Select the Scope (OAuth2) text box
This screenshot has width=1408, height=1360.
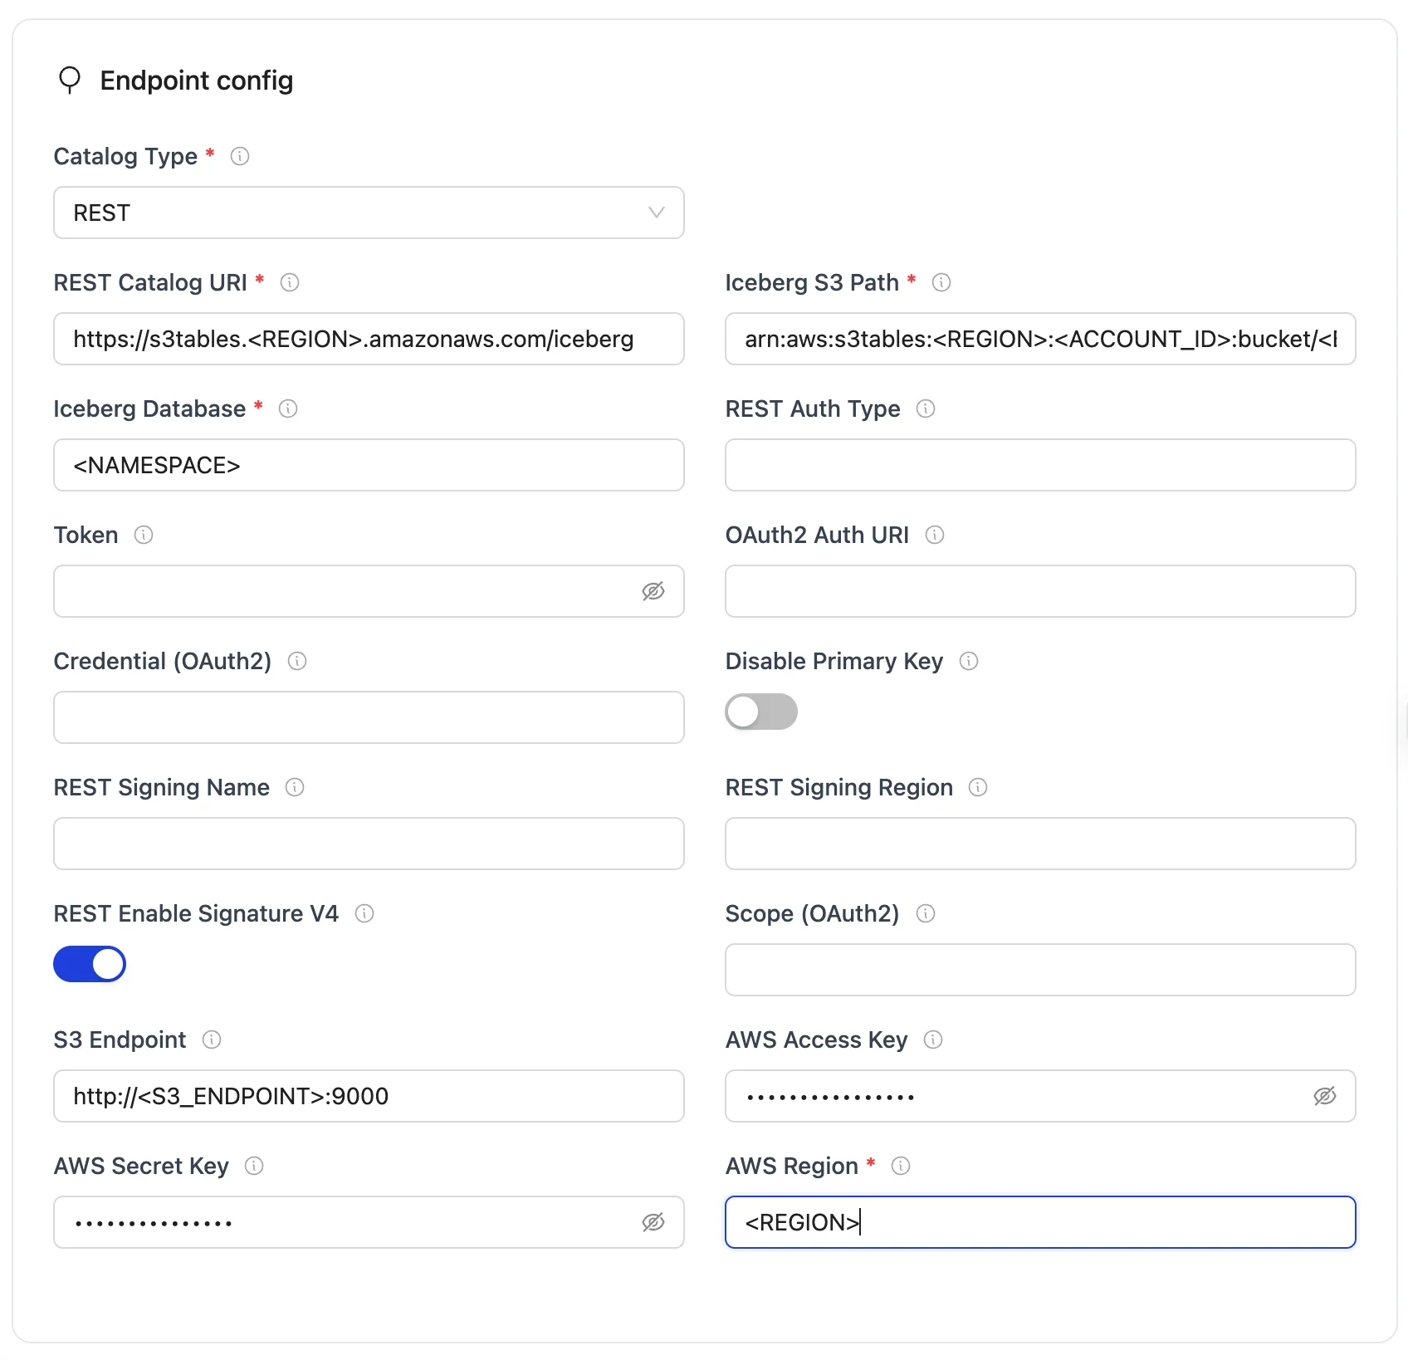click(1040, 970)
